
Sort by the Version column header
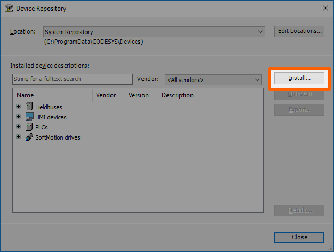tap(141, 95)
